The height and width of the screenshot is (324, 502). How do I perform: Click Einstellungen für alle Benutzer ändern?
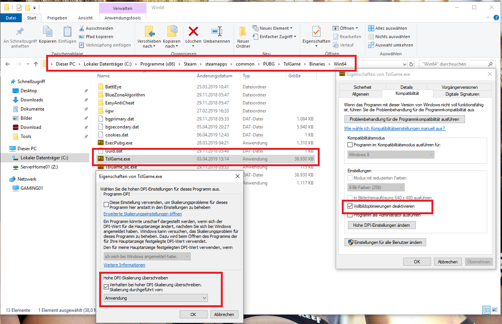pyautogui.click(x=385, y=242)
